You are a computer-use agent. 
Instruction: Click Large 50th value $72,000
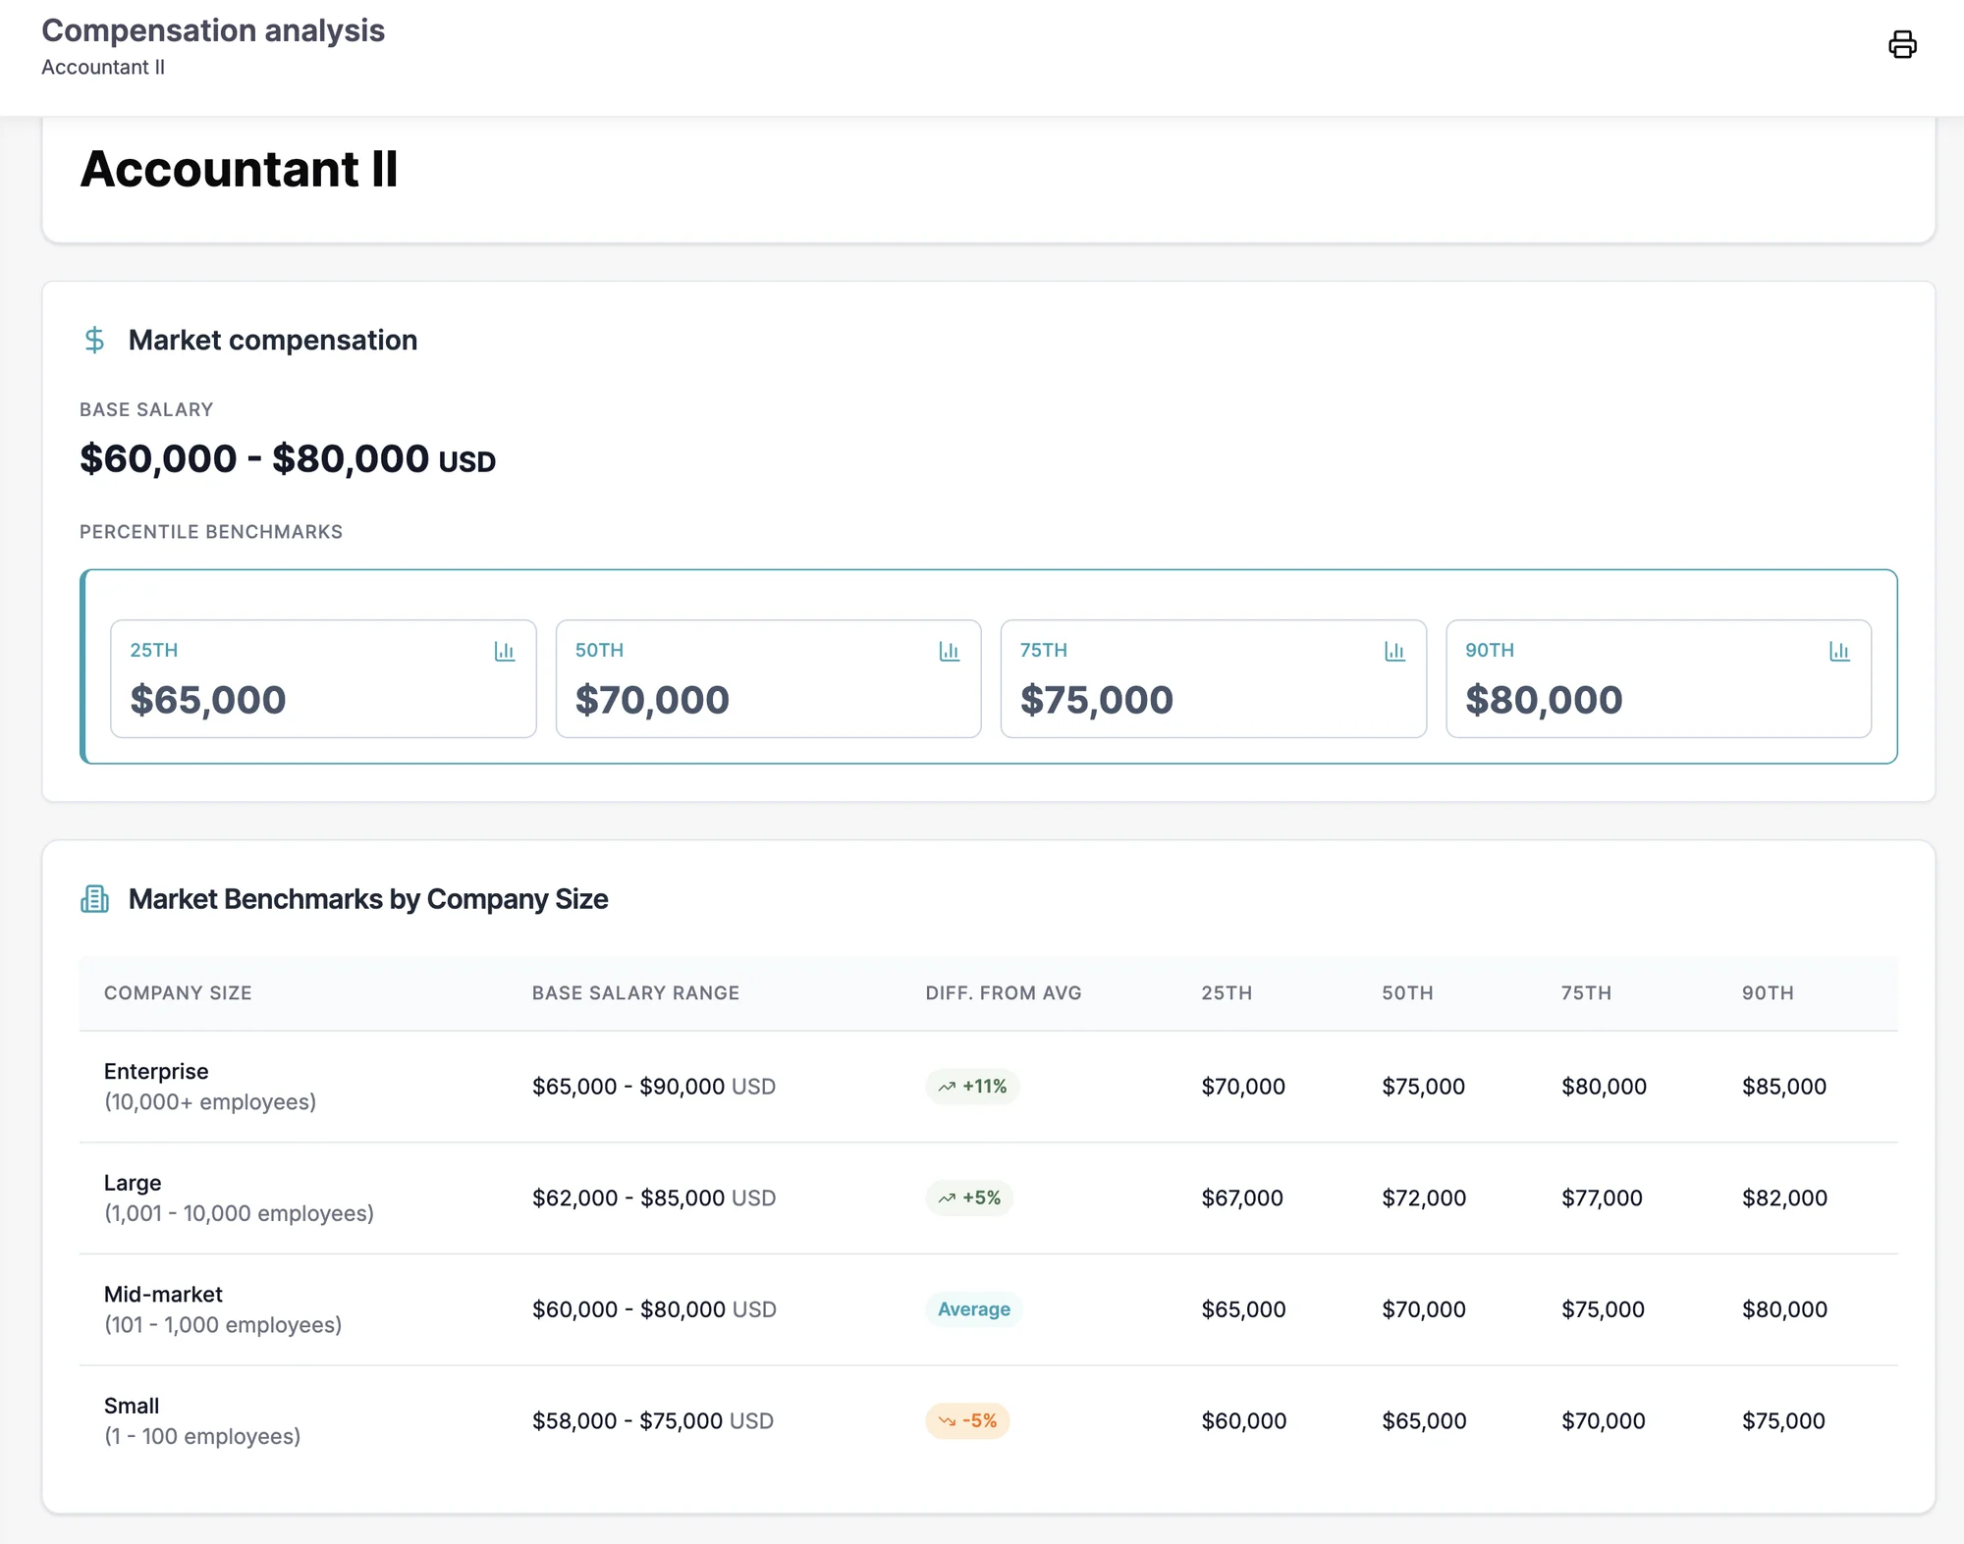[1424, 1198]
